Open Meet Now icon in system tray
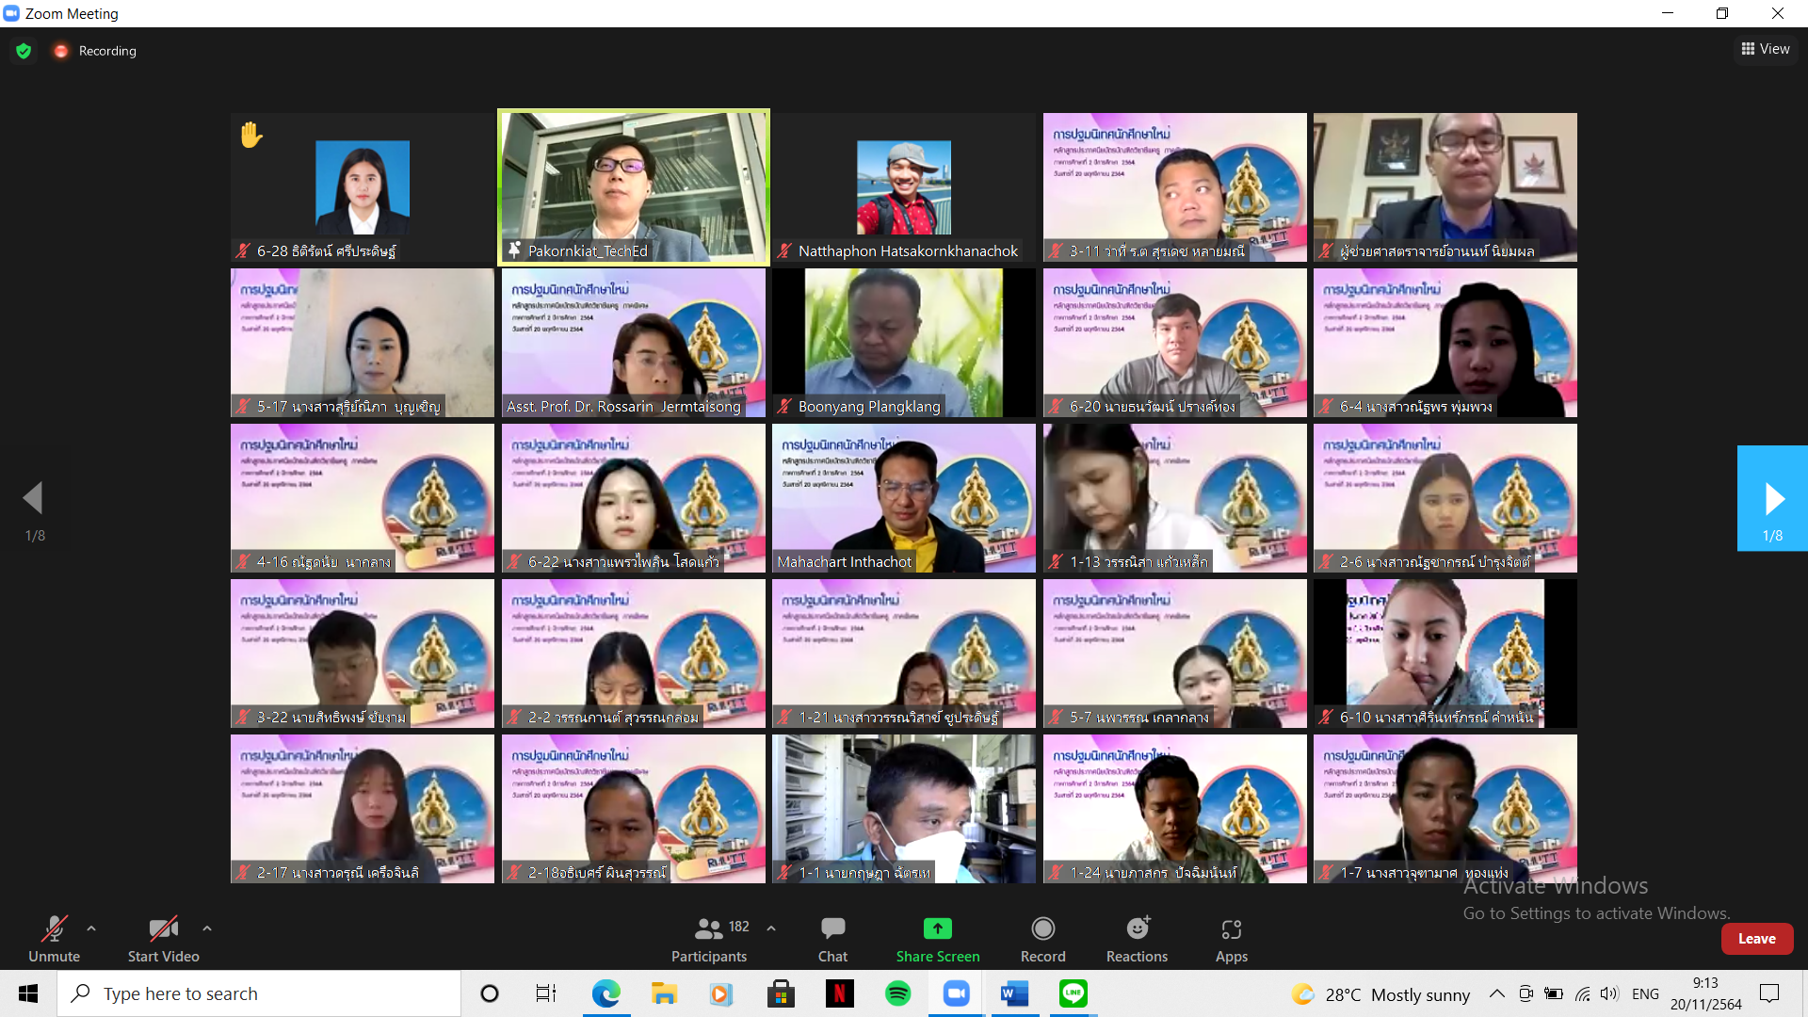1808x1017 pixels. tap(1525, 993)
